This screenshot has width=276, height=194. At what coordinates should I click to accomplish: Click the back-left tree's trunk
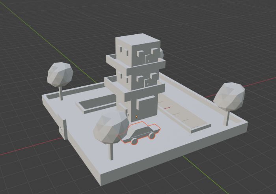61,93
